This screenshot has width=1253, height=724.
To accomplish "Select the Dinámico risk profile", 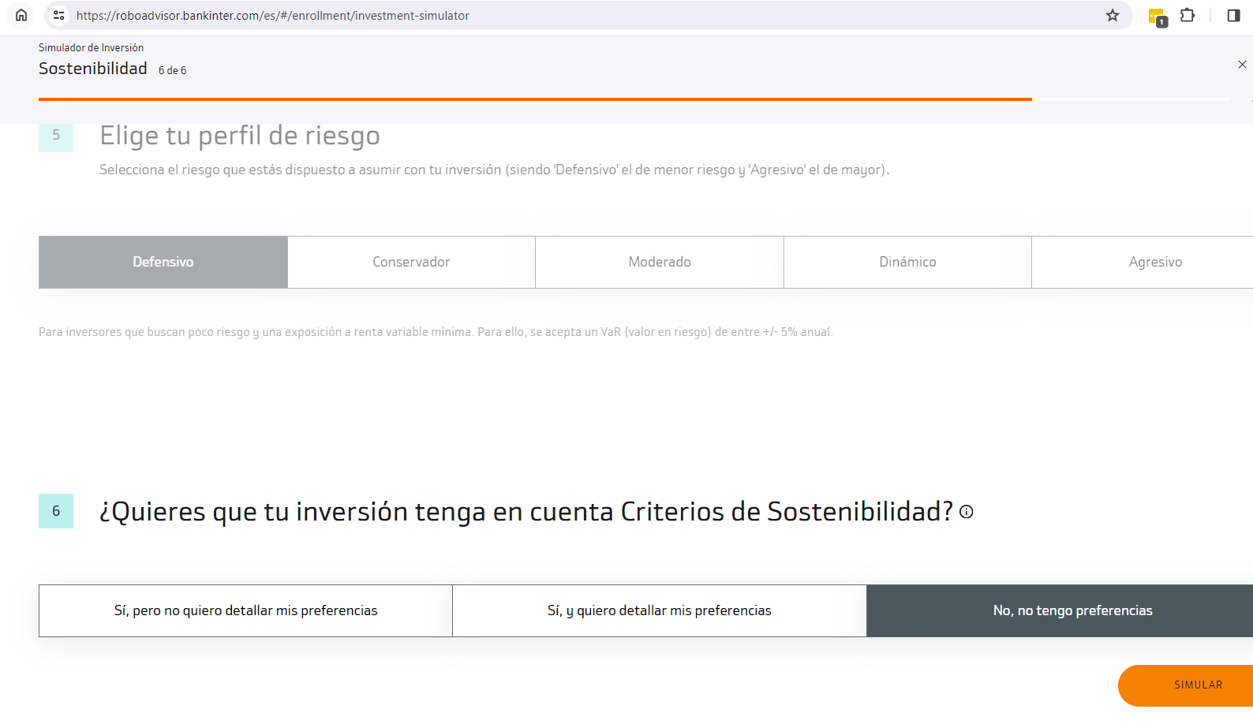I will (x=907, y=262).
